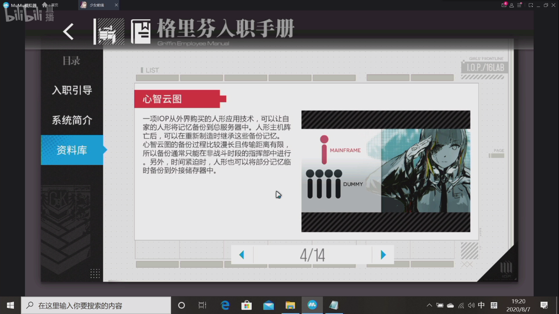Close the 少女前线 tab
This screenshot has width=559, height=314.
pos(116,5)
